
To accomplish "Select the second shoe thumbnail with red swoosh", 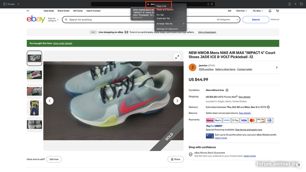I will point(34,75).
